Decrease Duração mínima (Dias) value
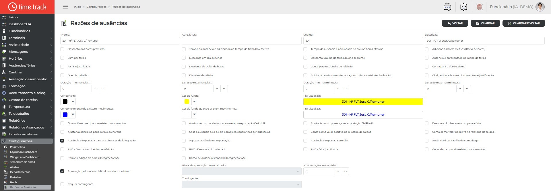551x191 pixels. [x=96, y=89]
